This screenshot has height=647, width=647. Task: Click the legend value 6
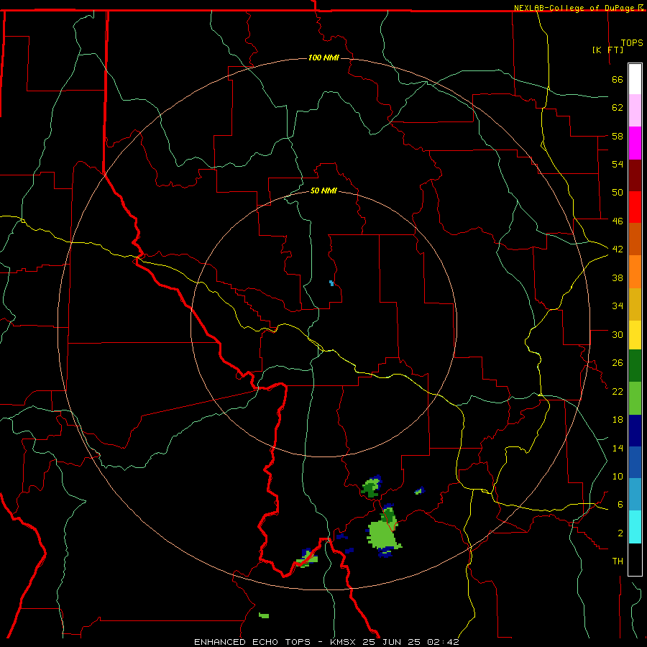[x=620, y=504]
